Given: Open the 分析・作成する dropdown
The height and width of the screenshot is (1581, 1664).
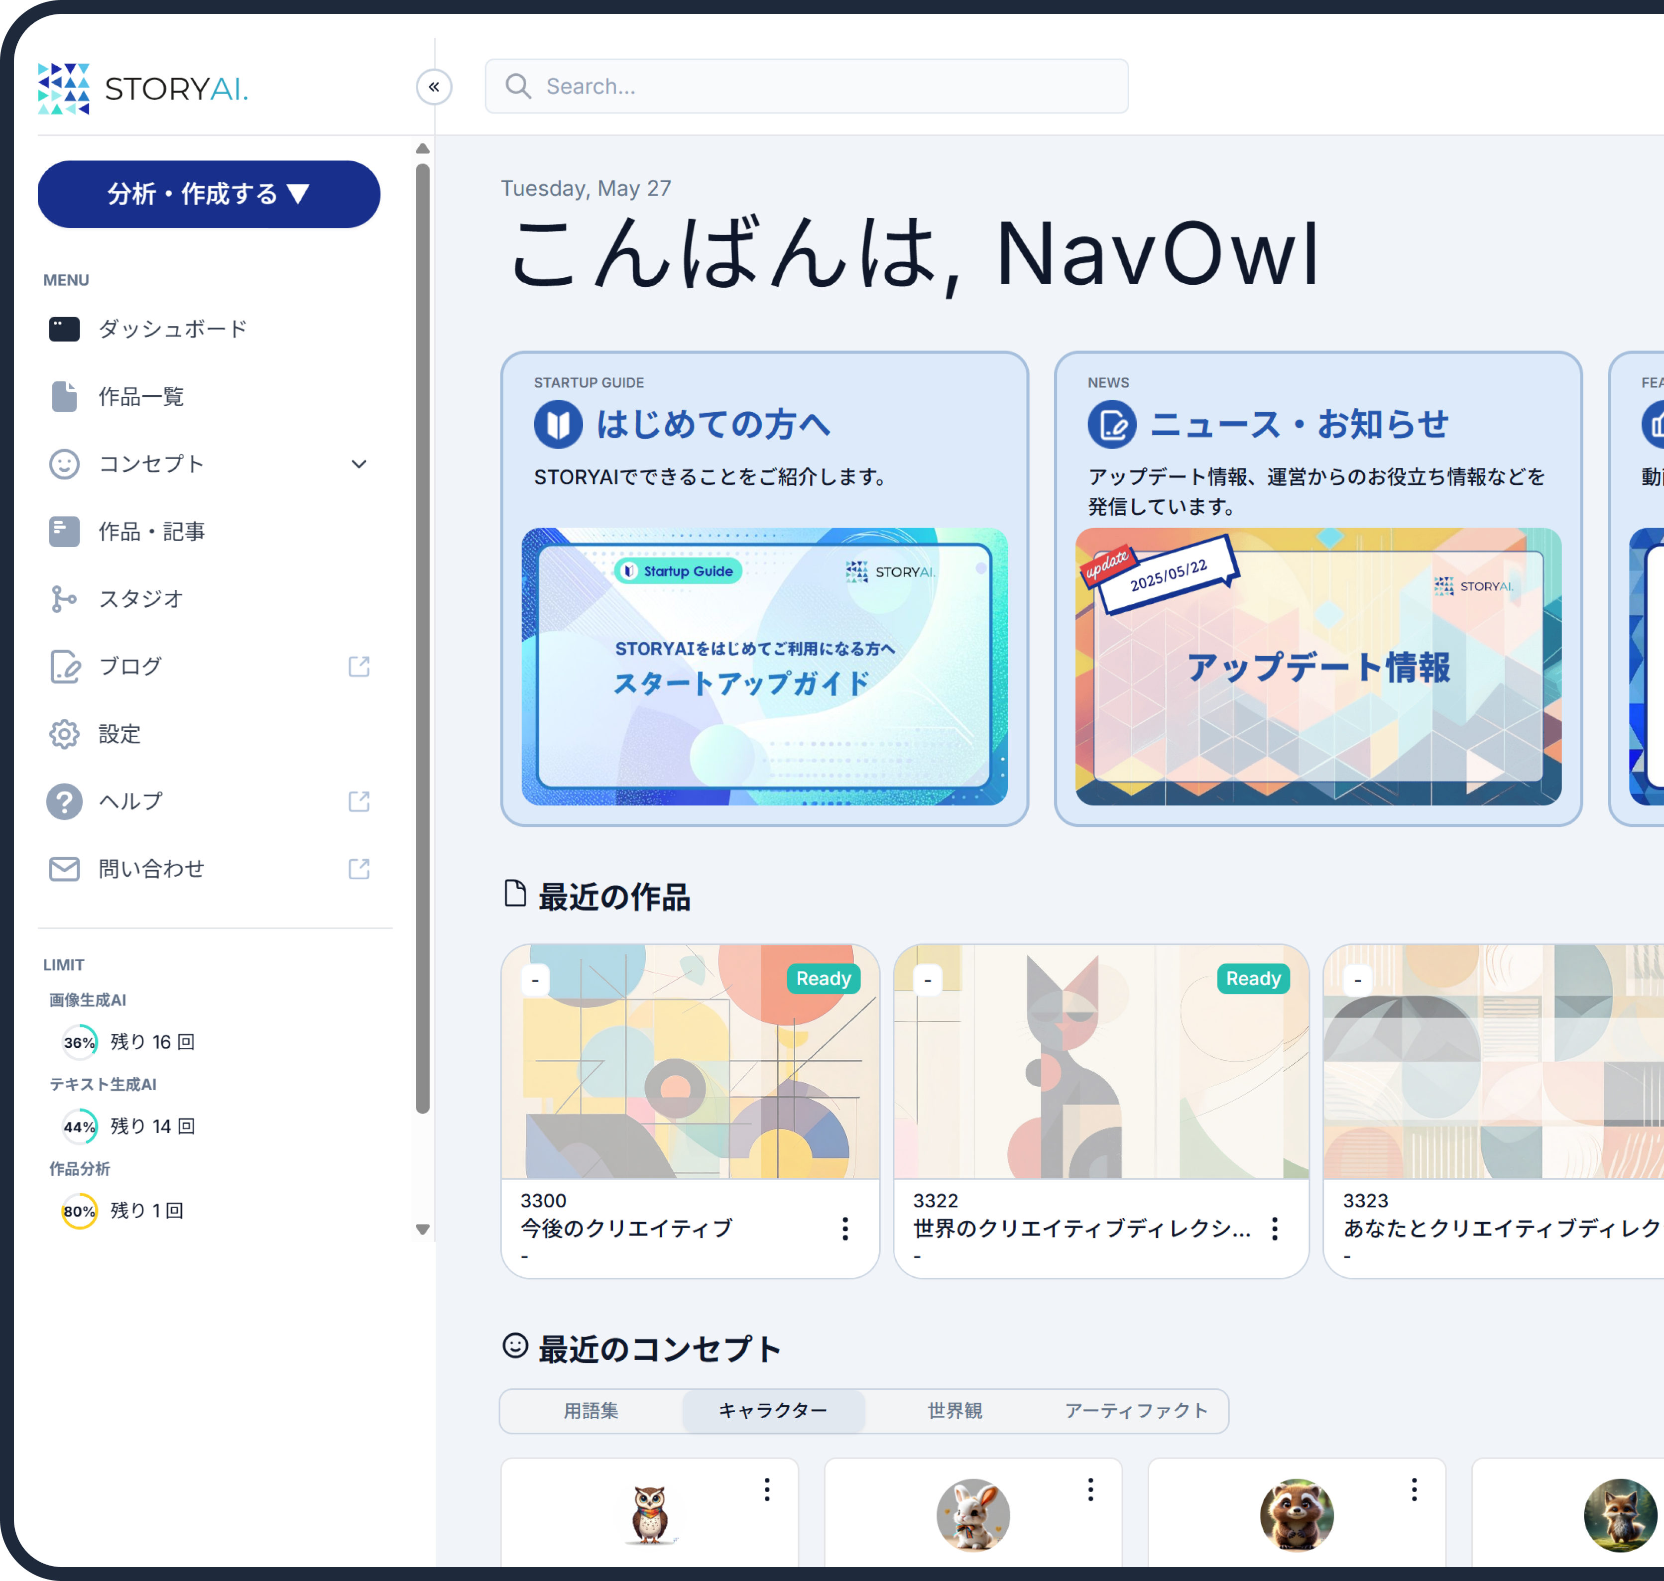Looking at the screenshot, I should [x=208, y=194].
